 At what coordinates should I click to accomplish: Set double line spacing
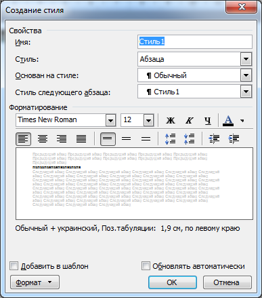point(146,138)
